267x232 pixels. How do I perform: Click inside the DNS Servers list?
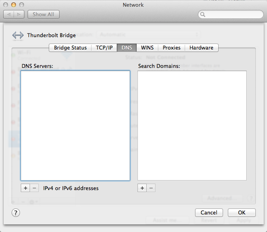[x=76, y=125]
